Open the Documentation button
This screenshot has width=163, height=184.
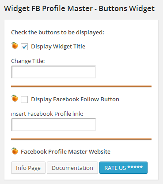72,168
